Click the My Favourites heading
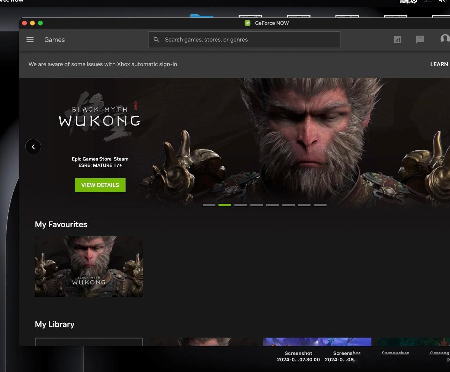 pyautogui.click(x=61, y=224)
